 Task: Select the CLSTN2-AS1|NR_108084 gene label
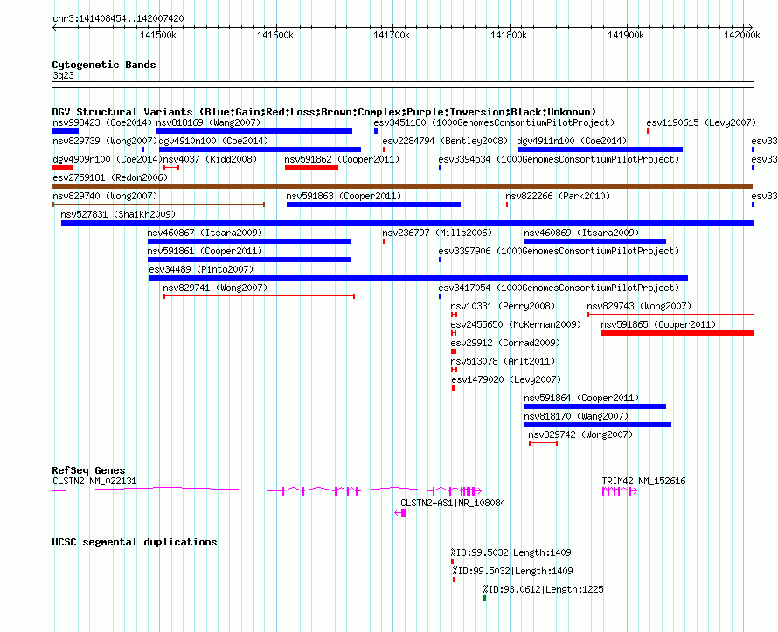click(453, 503)
